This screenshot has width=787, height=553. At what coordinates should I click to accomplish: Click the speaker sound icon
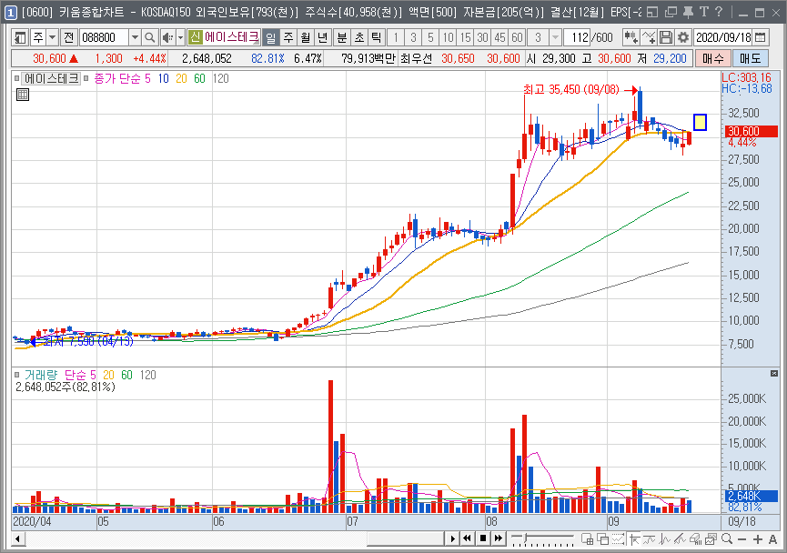(167, 37)
